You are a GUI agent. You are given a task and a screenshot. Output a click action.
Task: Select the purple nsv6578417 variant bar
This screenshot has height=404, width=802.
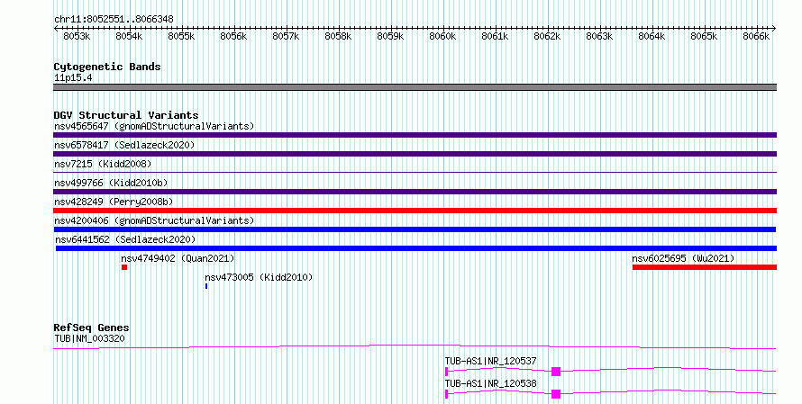pos(415,154)
